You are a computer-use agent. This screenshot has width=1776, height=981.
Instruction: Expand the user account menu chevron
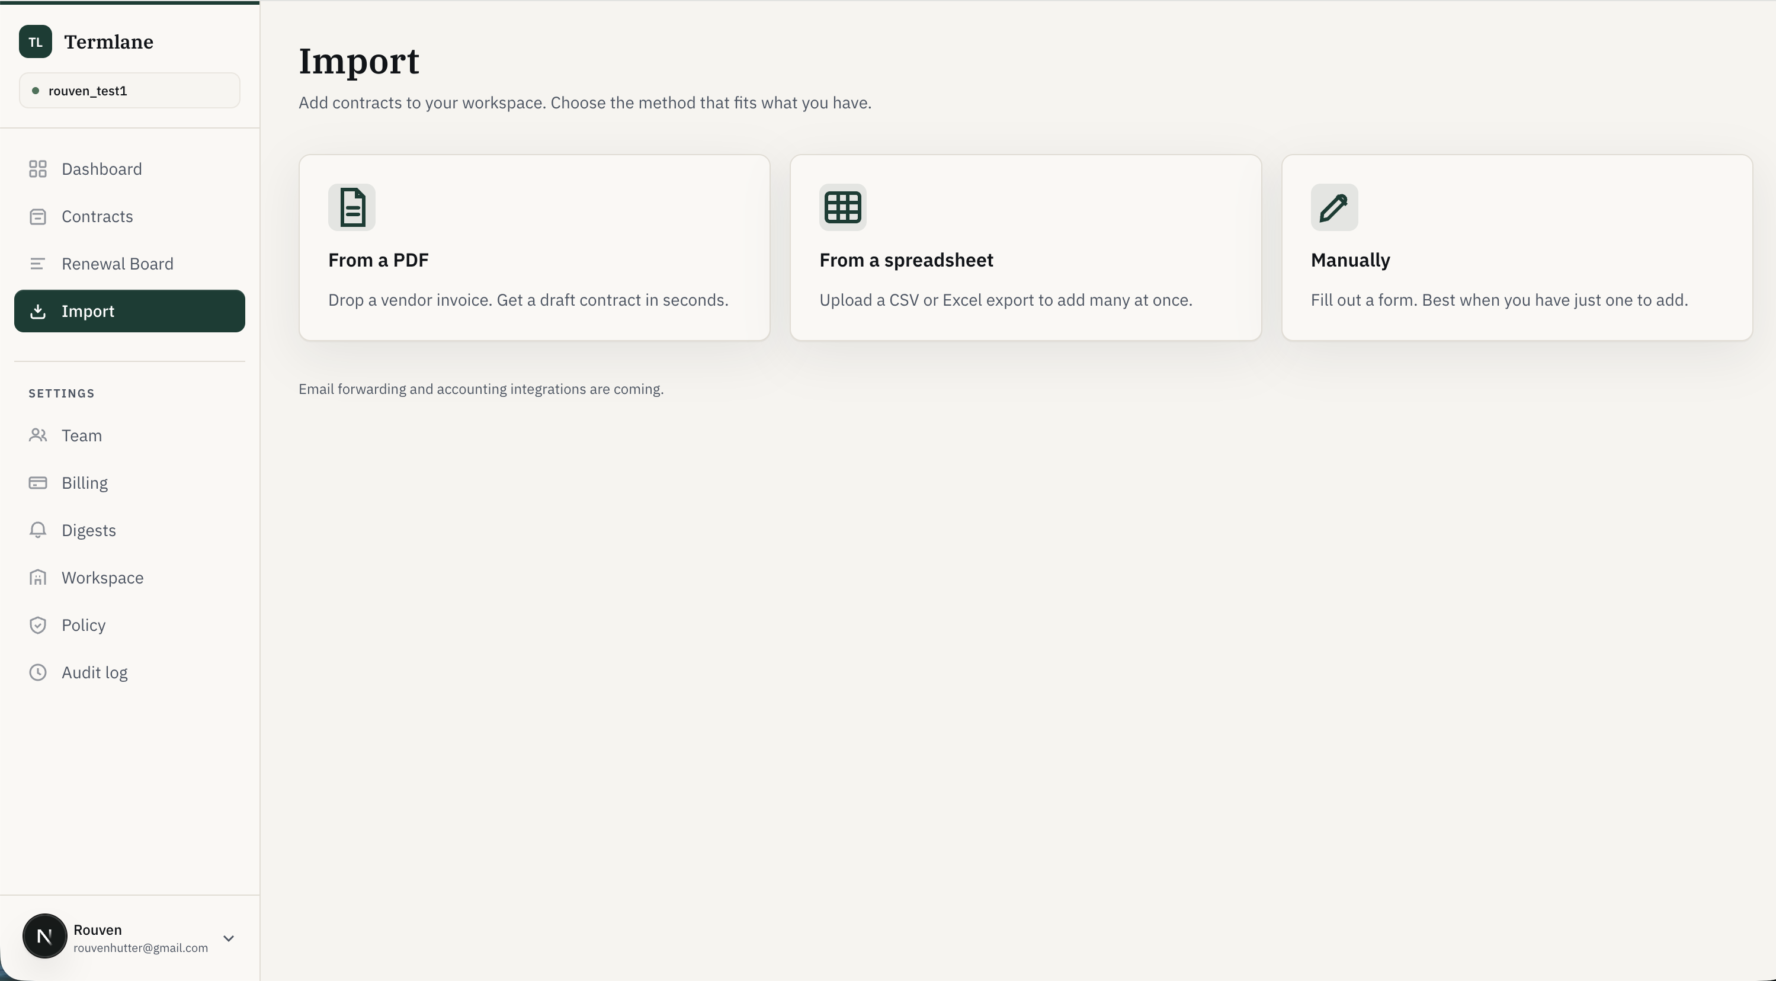[x=229, y=938]
